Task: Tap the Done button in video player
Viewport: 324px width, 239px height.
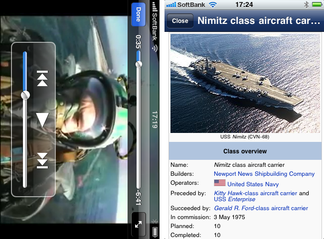Action: click(139, 14)
